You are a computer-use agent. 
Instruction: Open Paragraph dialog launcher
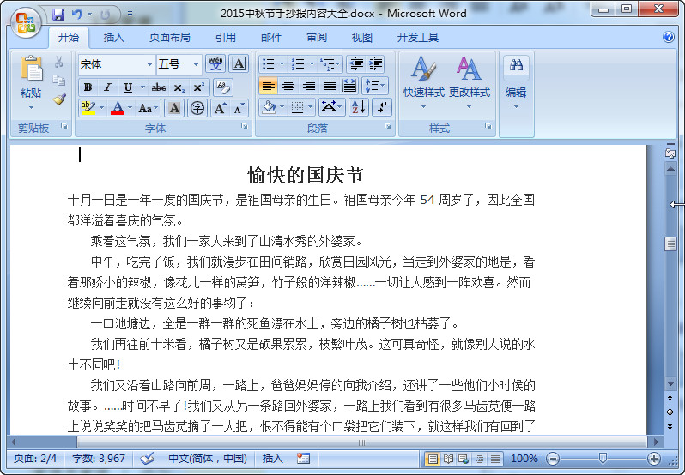[x=387, y=127]
